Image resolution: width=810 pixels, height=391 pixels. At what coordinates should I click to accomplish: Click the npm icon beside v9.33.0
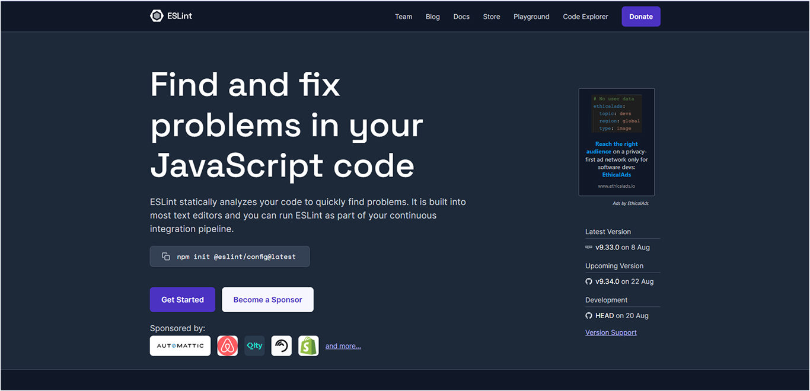point(588,247)
